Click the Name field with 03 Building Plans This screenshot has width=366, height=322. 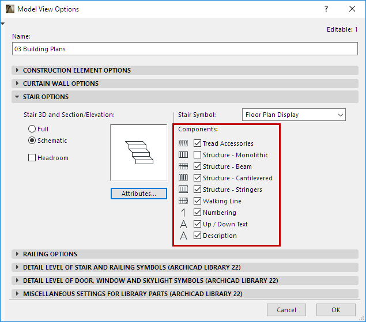185,49
